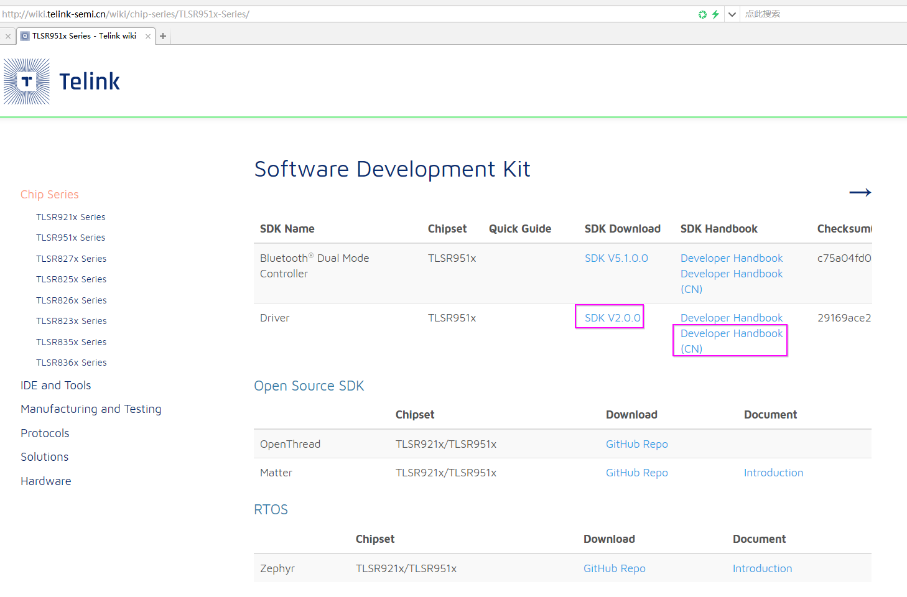Close the TLSR951x Series tab

tap(148, 36)
